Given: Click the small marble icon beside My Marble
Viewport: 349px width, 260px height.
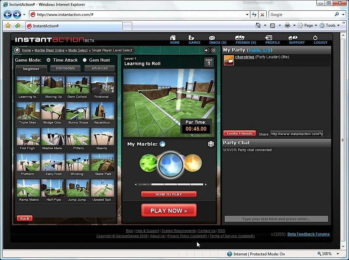Looking at the screenshot, I should [x=162, y=144].
